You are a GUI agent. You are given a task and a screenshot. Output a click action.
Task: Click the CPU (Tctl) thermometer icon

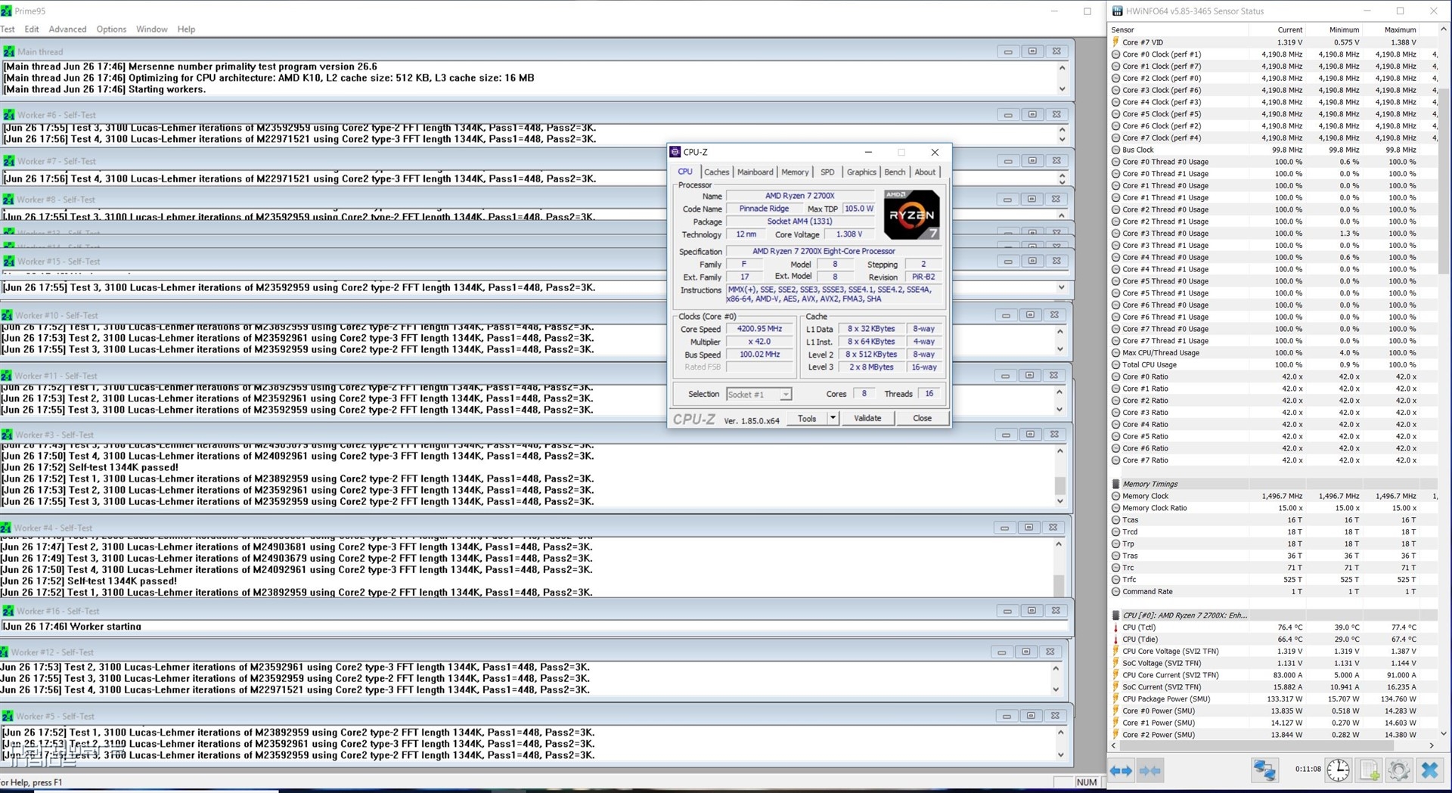pyautogui.click(x=1115, y=627)
